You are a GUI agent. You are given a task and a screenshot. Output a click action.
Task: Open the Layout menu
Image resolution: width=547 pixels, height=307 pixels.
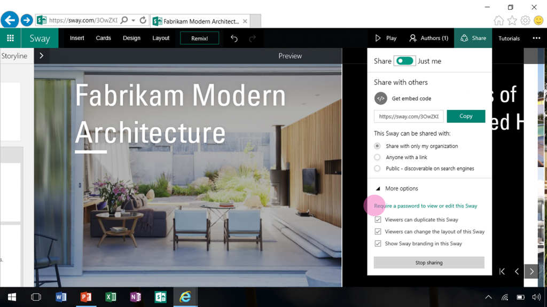tap(161, 38)
